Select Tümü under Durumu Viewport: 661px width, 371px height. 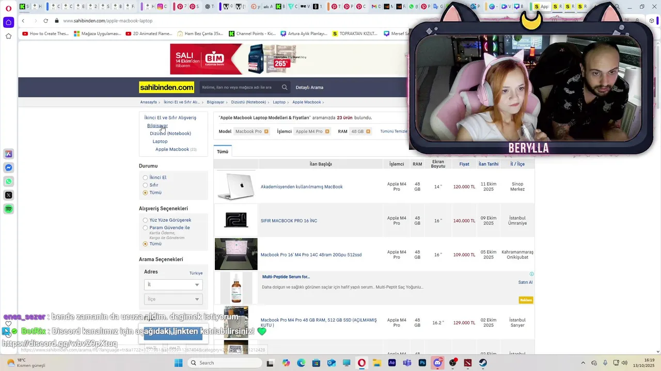tap(145, 193)
